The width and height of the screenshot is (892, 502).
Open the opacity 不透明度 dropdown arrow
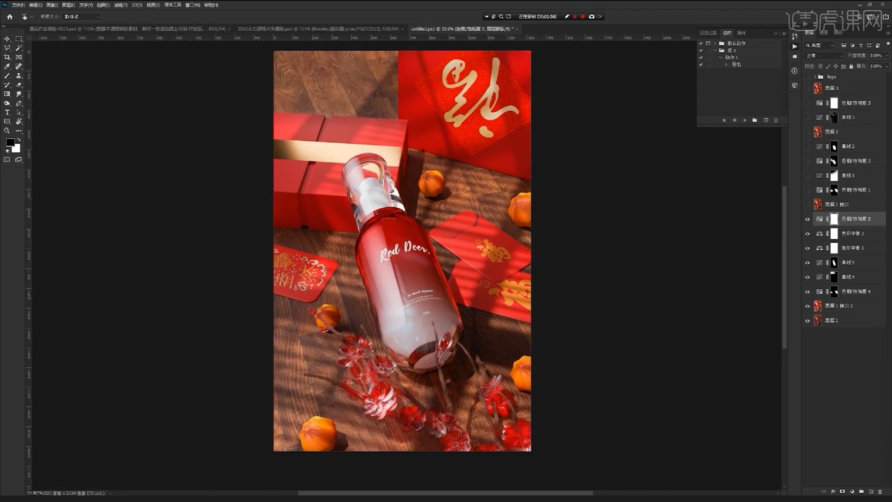(x=887, y=55)
